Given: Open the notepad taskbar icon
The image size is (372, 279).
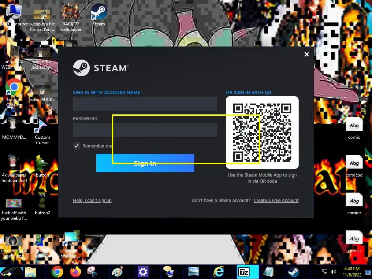Looking at the screenshot, I should [x=268, y=272].
